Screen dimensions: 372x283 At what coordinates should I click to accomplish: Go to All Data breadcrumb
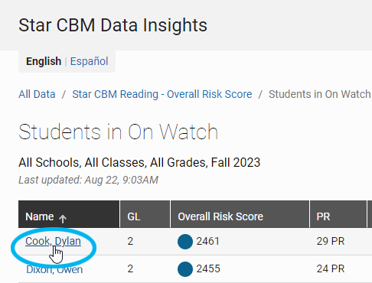point(37,94)
